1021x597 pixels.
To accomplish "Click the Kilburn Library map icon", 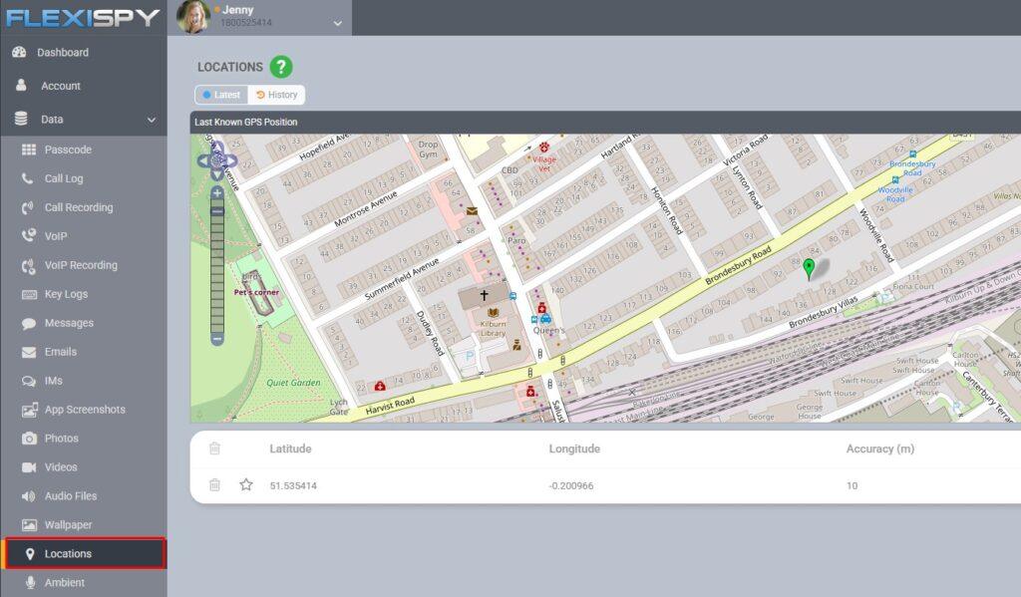I will coord(493,313).
